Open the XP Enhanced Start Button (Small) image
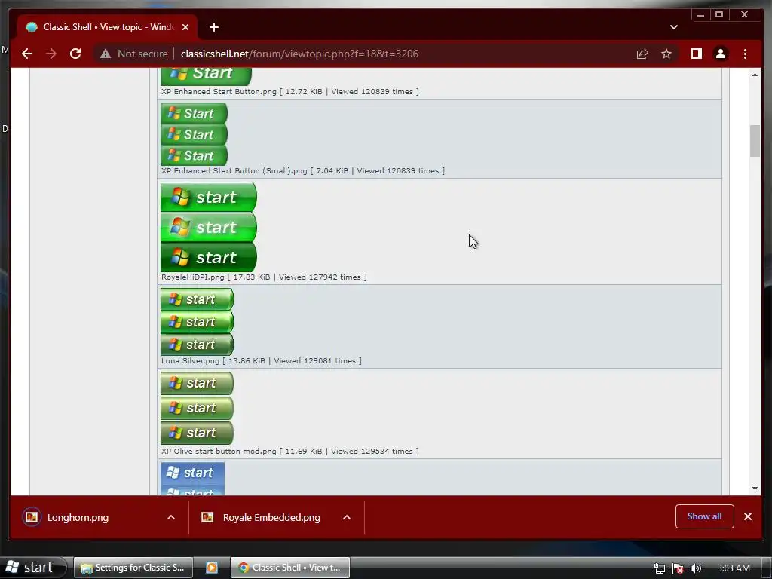This screenshot has height=579, width=772. tap(194, 134)
